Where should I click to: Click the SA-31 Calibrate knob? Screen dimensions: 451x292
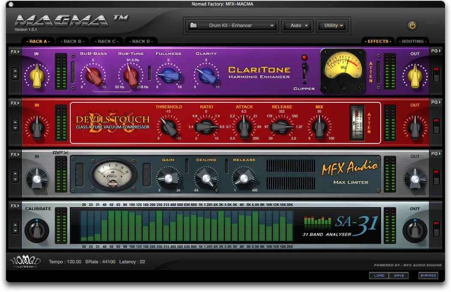37,230
